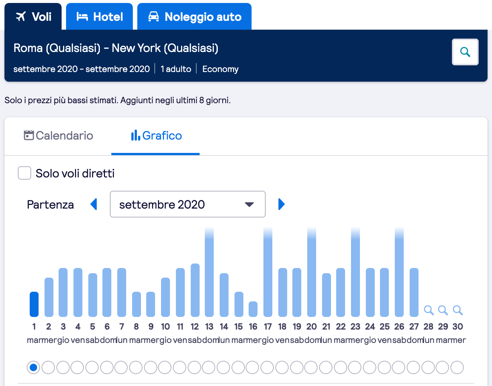Open the settembre 2020 month dropdown

188,204
